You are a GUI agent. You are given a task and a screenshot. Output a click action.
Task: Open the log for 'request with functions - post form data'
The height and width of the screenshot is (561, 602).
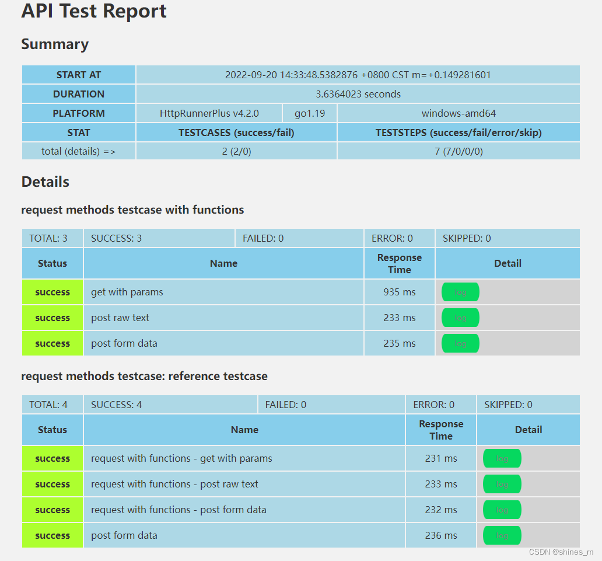502,510
